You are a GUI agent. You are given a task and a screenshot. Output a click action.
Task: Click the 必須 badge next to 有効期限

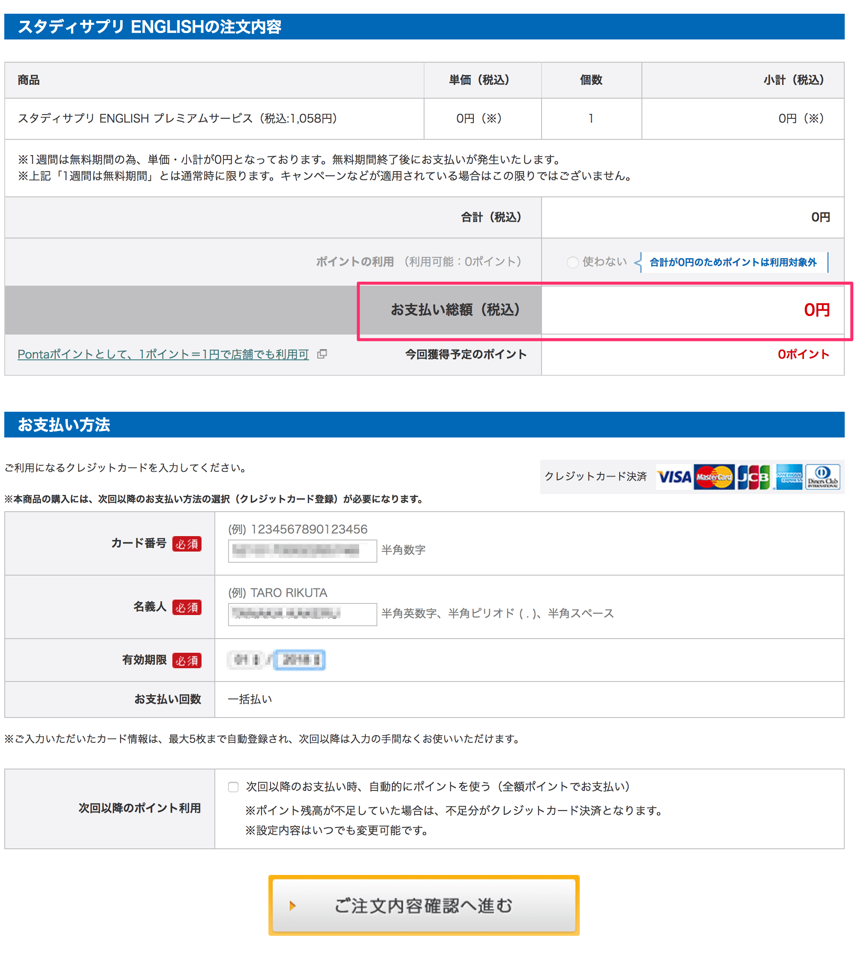click(x=187, y=660)
